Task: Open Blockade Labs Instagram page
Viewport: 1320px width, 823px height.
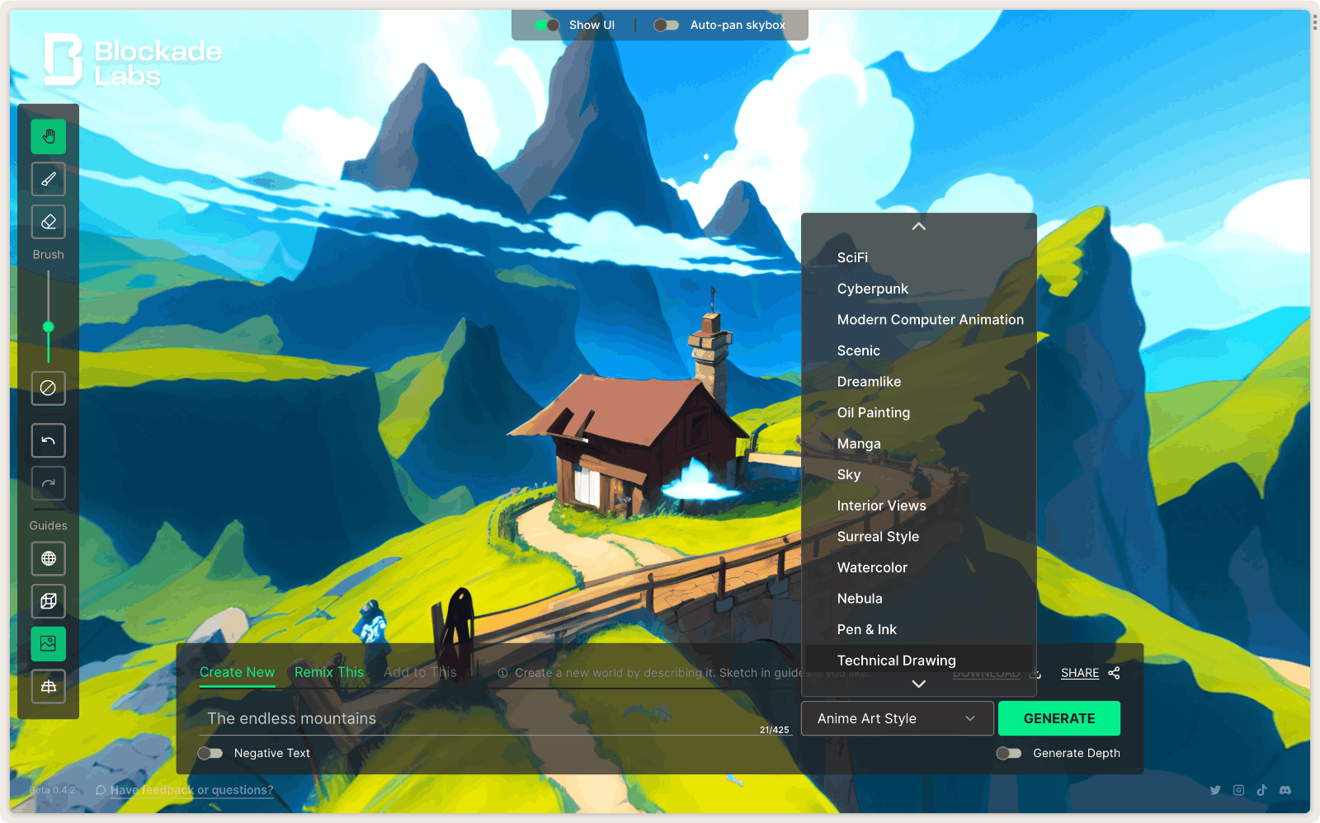Action: point(1238,790)
